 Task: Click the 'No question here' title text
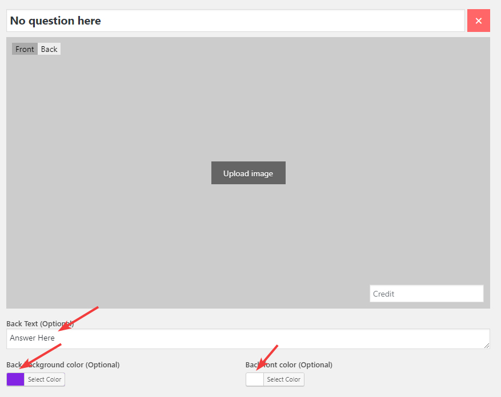(55, 21)
